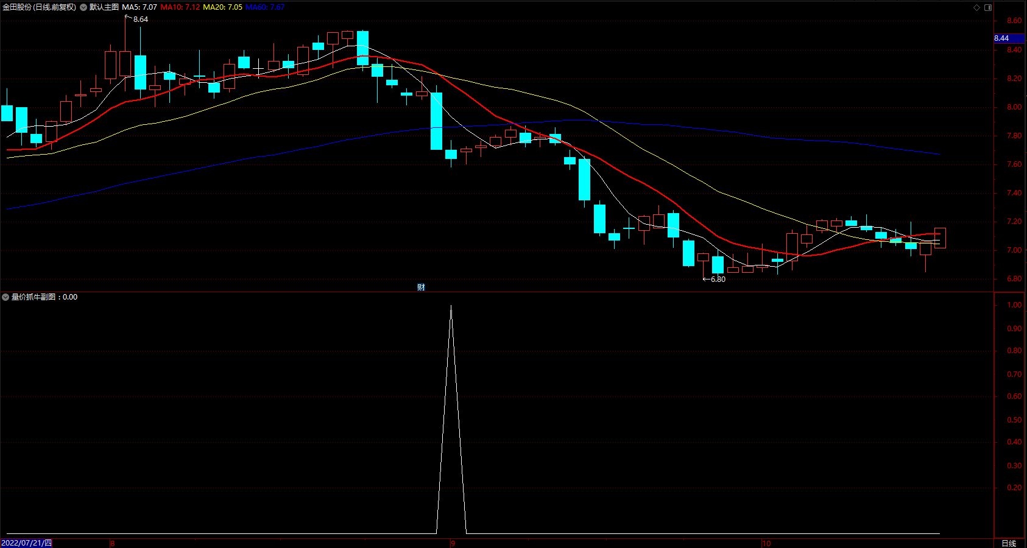Open the 默认主图 indicator dropdown arrow
Screen dimensions: 1027x548
(x=83, y=7)
